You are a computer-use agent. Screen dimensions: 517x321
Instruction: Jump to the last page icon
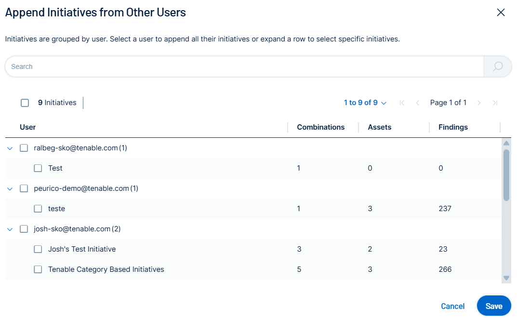click(495, 103)
